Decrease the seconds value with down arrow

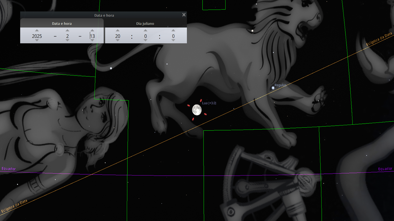pyautogui.click(x=173, y=40)
